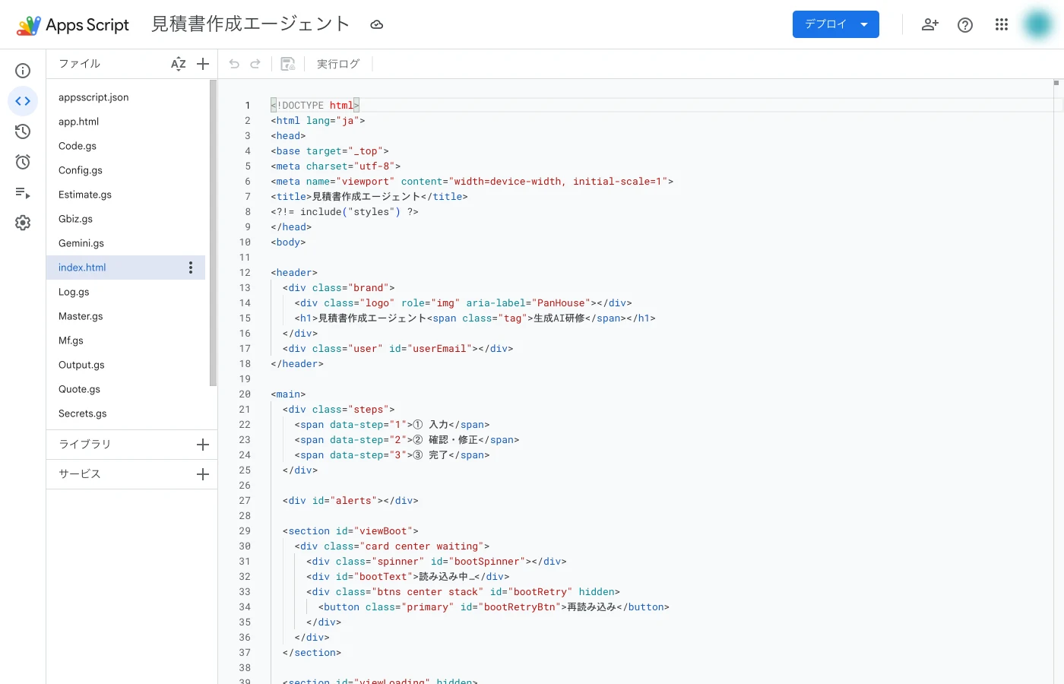Click the ファイル panel header label
This screenshot has width=1064, height=684.
(80, 64)
